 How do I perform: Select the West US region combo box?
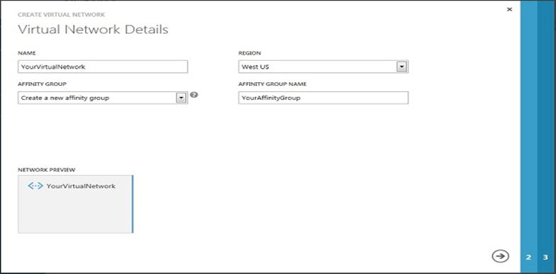(323, 67)
